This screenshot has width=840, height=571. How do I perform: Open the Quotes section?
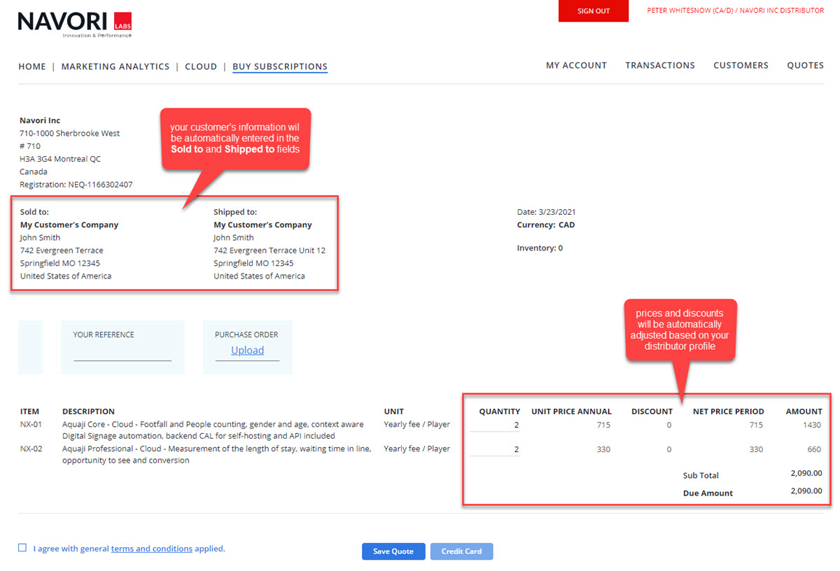pos(805,65)
